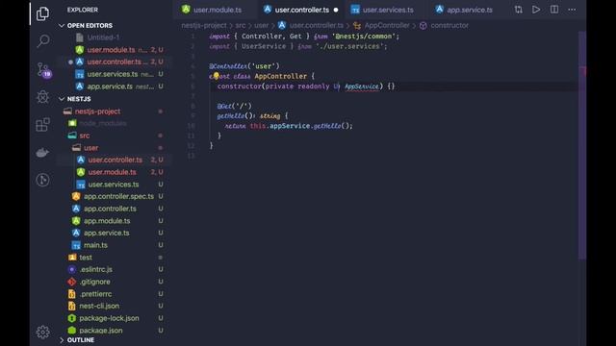Open Source Control view with 19 badge

pyautogui.click(x=43, y=70)
